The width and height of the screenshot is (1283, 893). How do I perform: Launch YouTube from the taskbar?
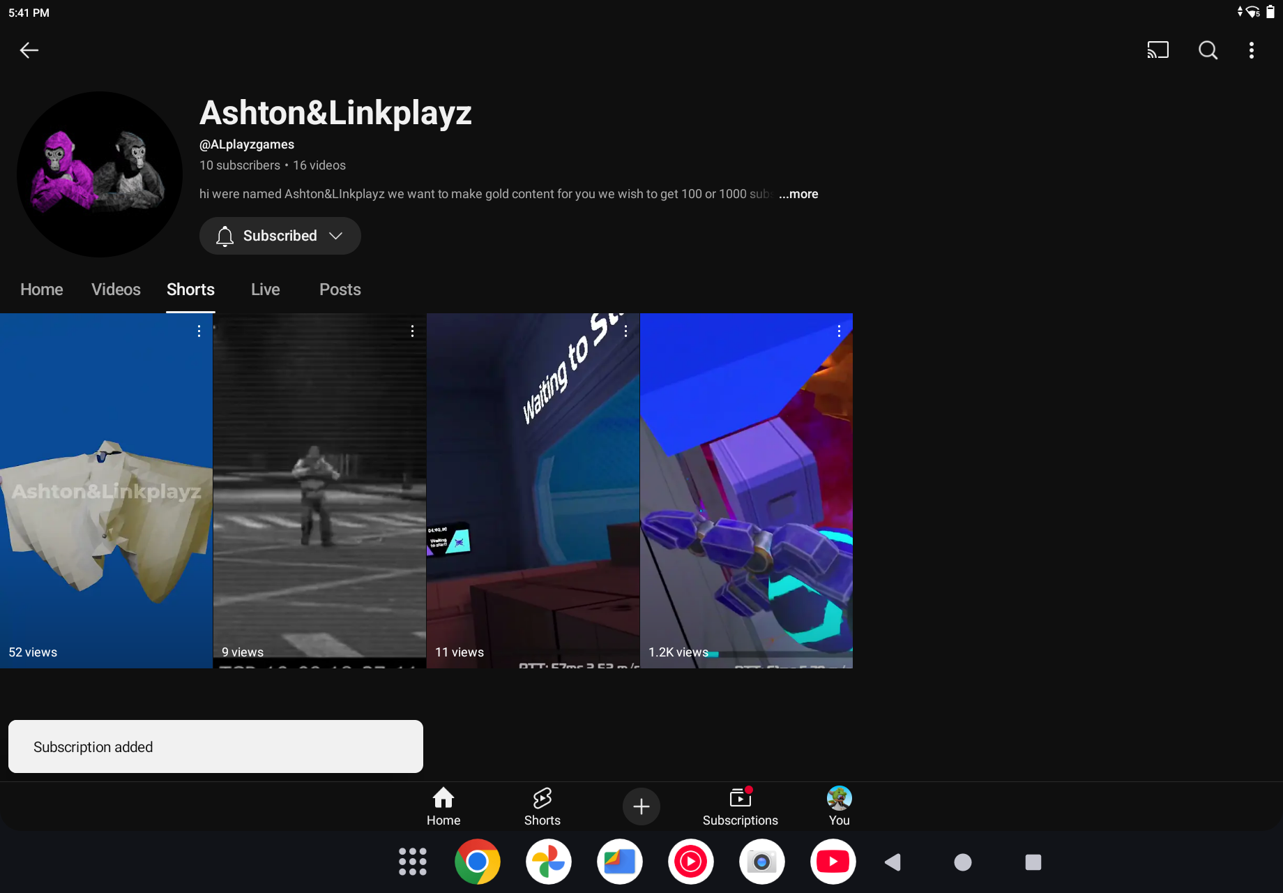(x=833, y=862)
